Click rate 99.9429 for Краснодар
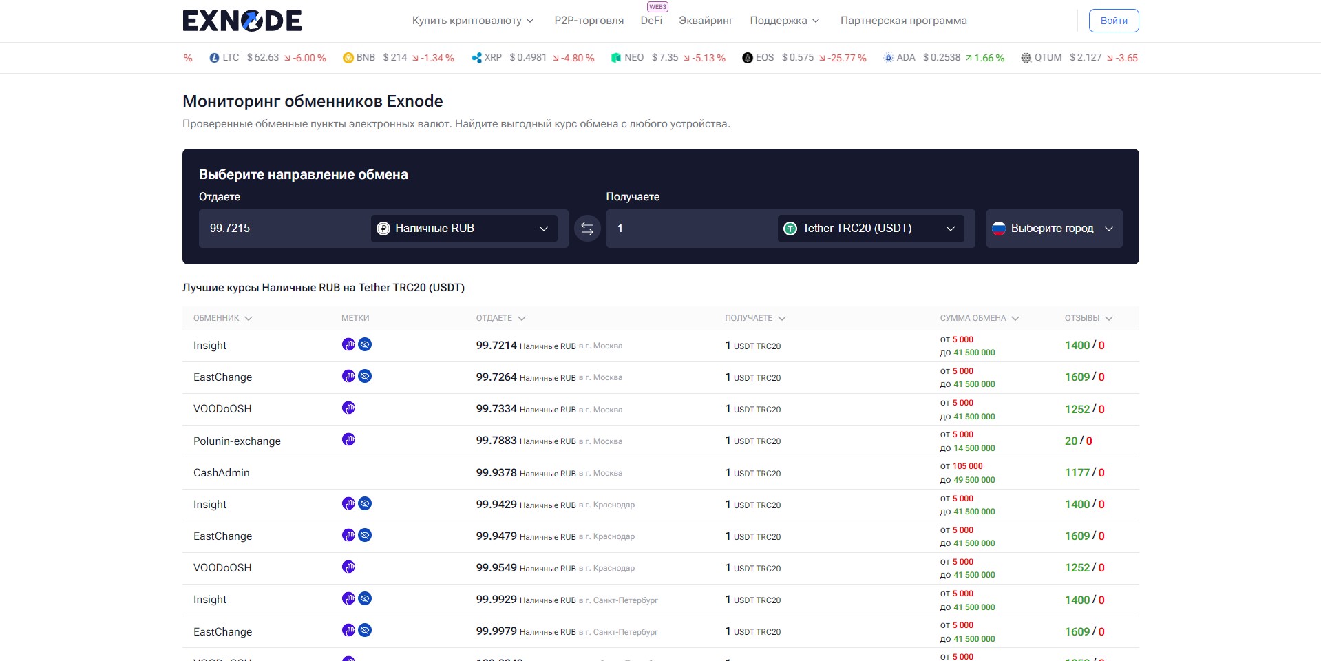Viewport: 1321px width, 661px height. point(496,505)
